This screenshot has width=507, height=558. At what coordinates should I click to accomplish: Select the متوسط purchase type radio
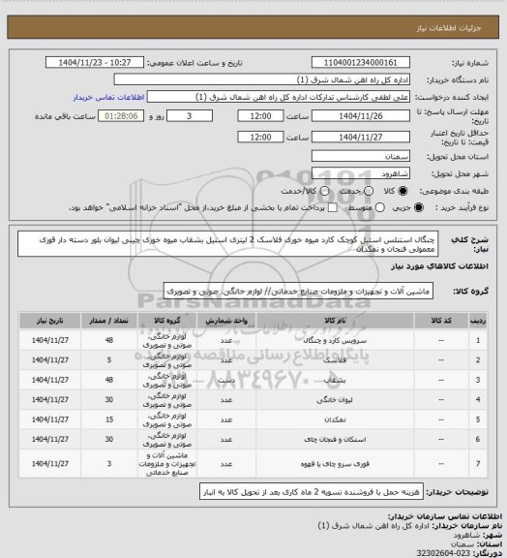(380, 207)
